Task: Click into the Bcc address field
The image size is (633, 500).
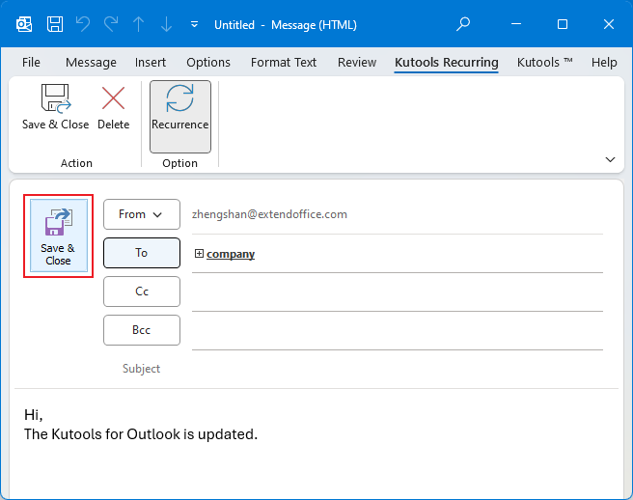Action: (x=398, y=331)
